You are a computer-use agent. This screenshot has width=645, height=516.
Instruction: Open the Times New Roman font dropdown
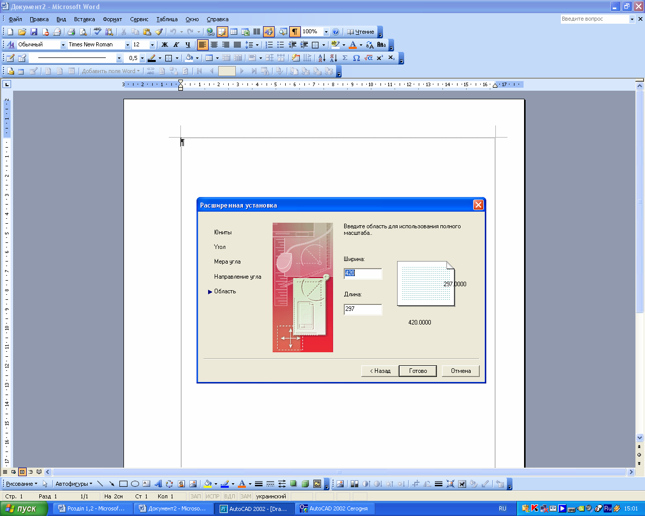pyautogui.click(x=127, y=45)
